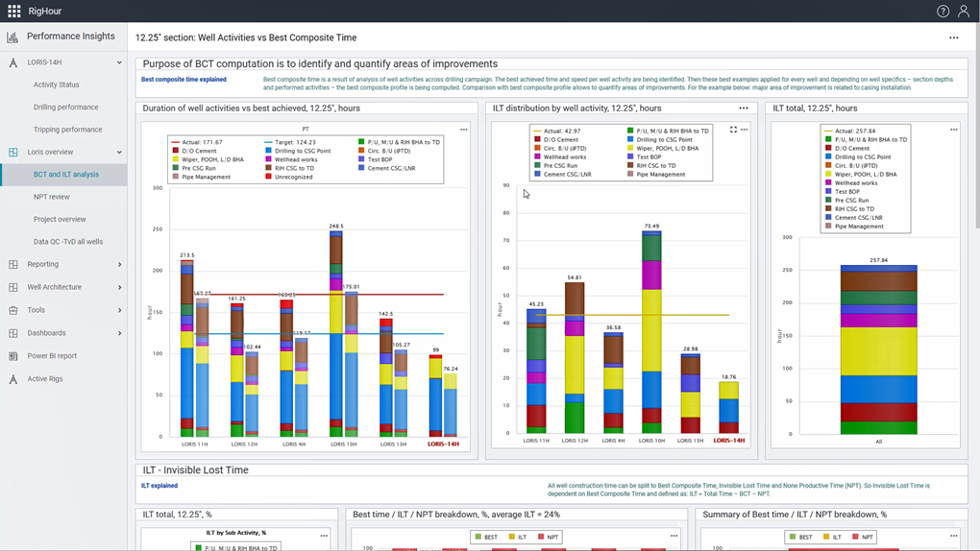
Task: Open ellipsis beside ILT distribution fullscreen icon
Action: (x=744, y=130)
